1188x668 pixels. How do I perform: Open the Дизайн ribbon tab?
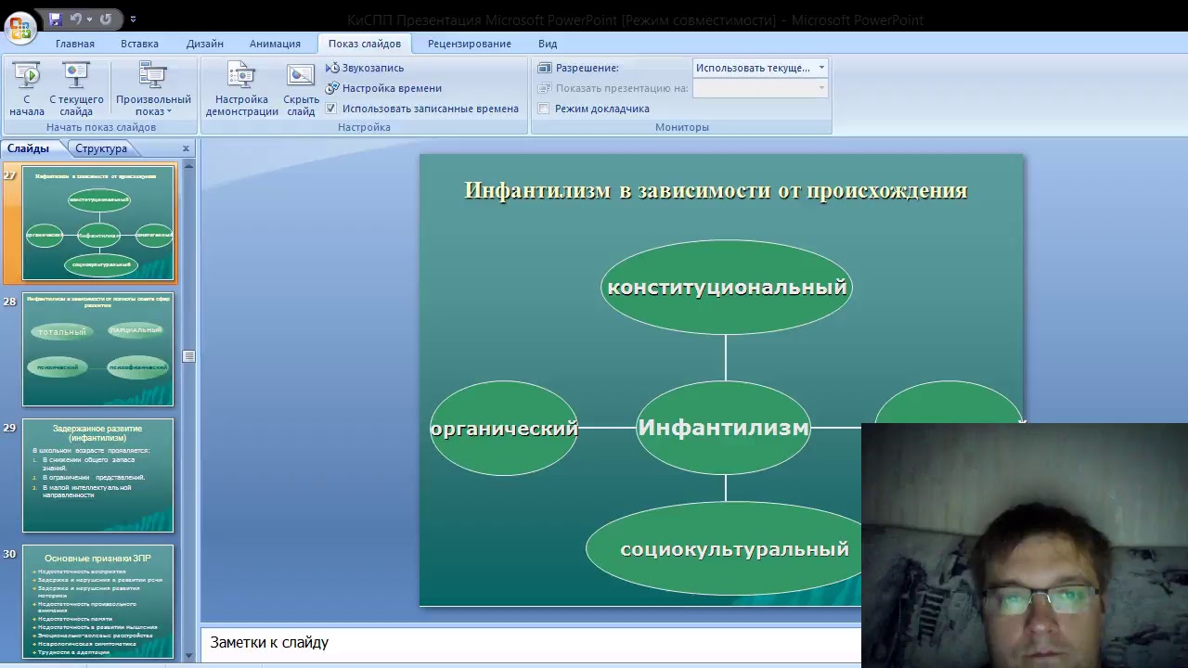pyautogui.click(x=204, y=44)
